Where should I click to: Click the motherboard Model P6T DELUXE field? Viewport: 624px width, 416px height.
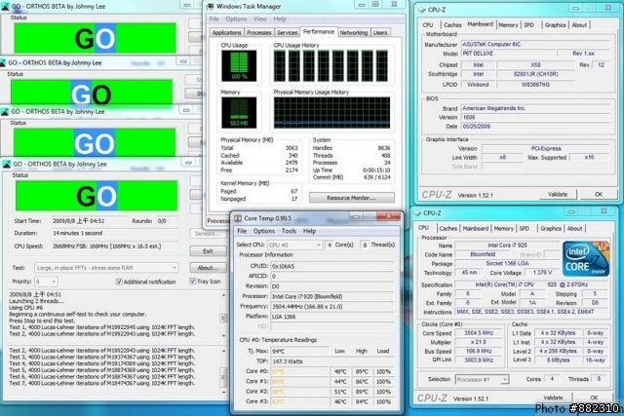508,54
